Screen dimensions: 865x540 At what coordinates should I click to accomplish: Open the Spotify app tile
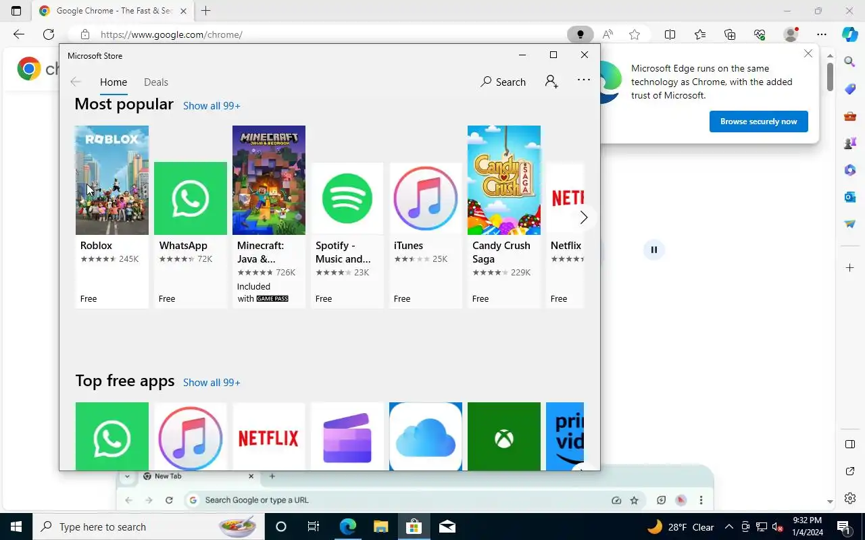[347, 235]
